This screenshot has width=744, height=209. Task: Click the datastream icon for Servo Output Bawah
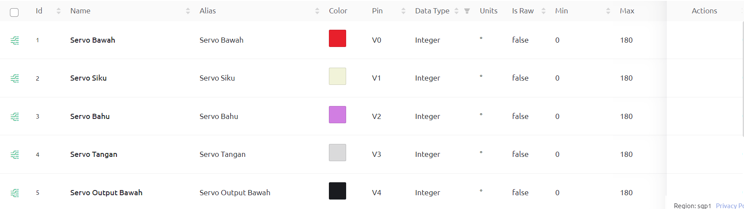tap(15, 193)
